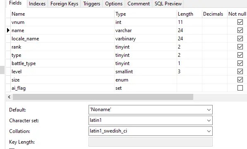Select the locale_name field name cell
247x149 pixels.
[62, 39]
